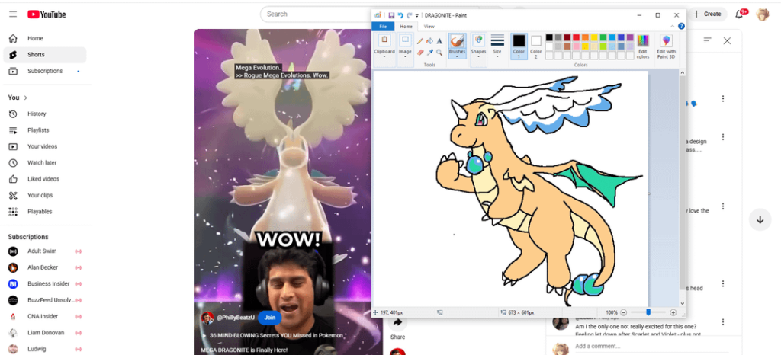Pick yellow color from Paint palette
Viewport: 781px width, 355px height.
pos(594,37)
